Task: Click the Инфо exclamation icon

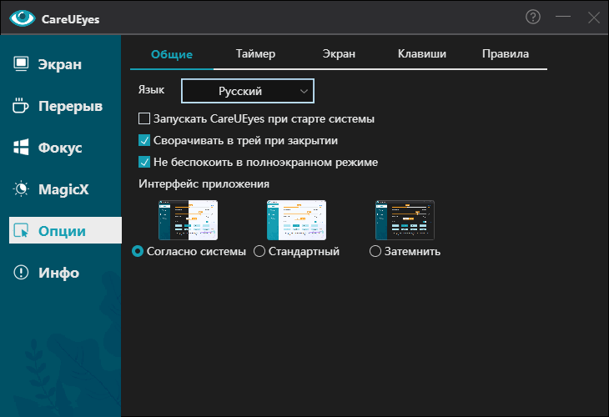Action: (22, 273)
